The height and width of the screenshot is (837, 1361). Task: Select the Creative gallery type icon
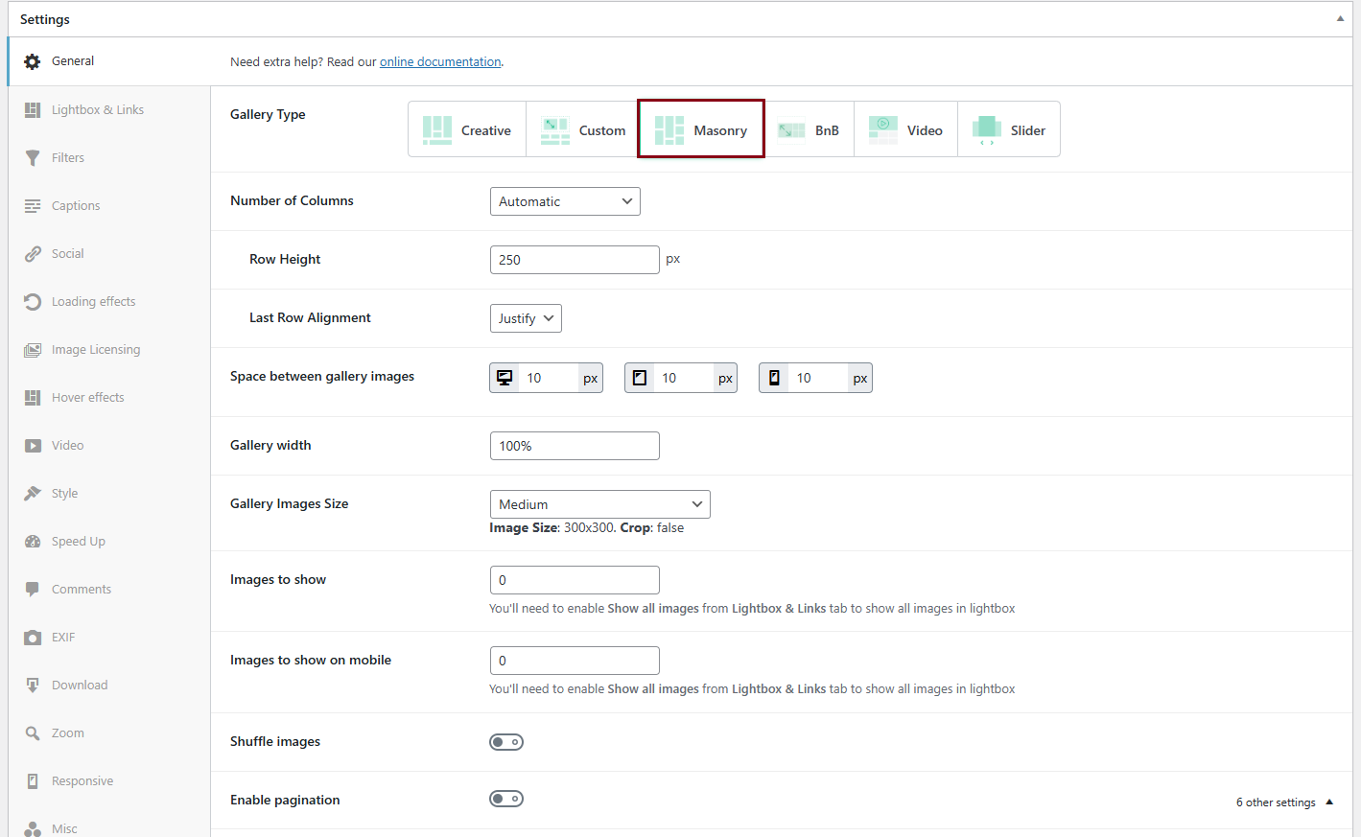point(437,130)
